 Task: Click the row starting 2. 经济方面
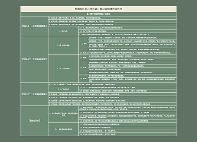[112, 21]
